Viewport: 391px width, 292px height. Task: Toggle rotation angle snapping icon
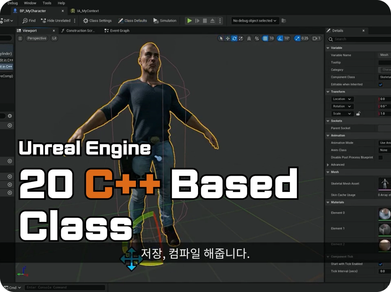tap(280, 38)
